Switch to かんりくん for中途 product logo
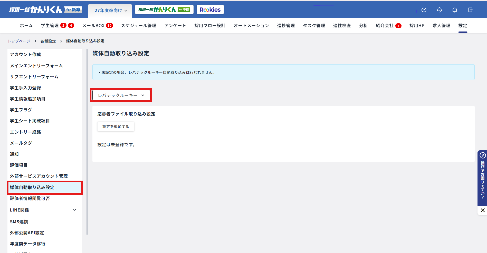The width and height of the screenshot is (487, 253). (164, 10)
